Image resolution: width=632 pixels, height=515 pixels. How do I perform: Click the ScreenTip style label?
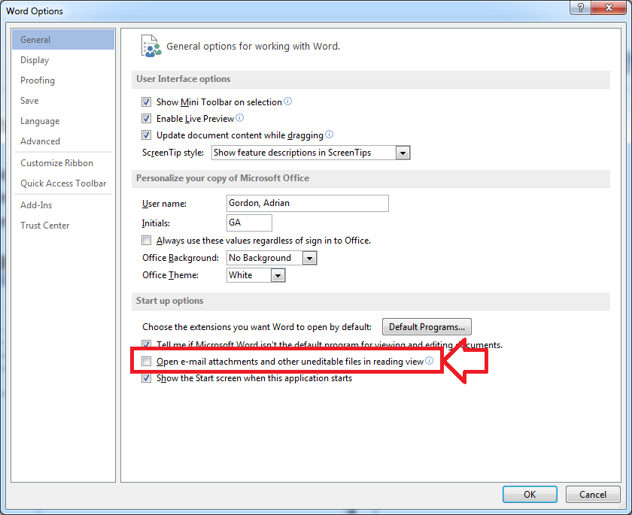tap(173, 153)
